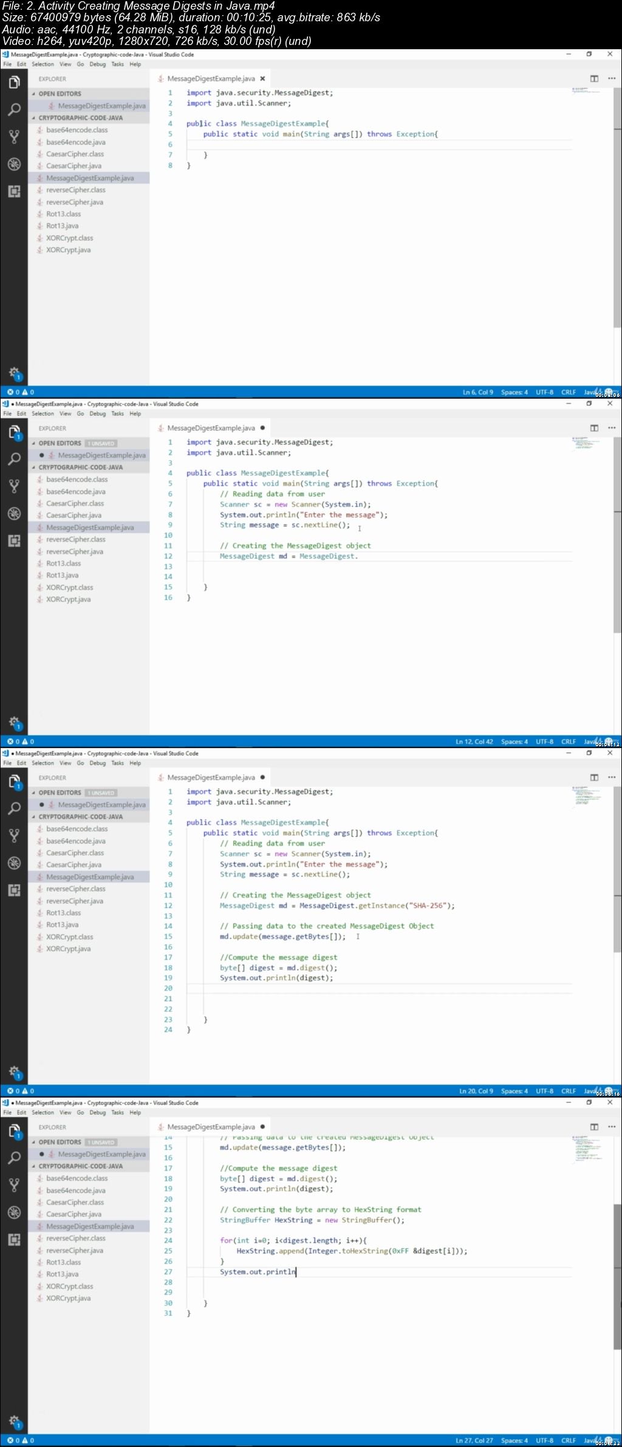Screen dimensions: 622x1447
Task: Click Ln 27, Col 27 status entry
Action: [x=474, y=1440]
